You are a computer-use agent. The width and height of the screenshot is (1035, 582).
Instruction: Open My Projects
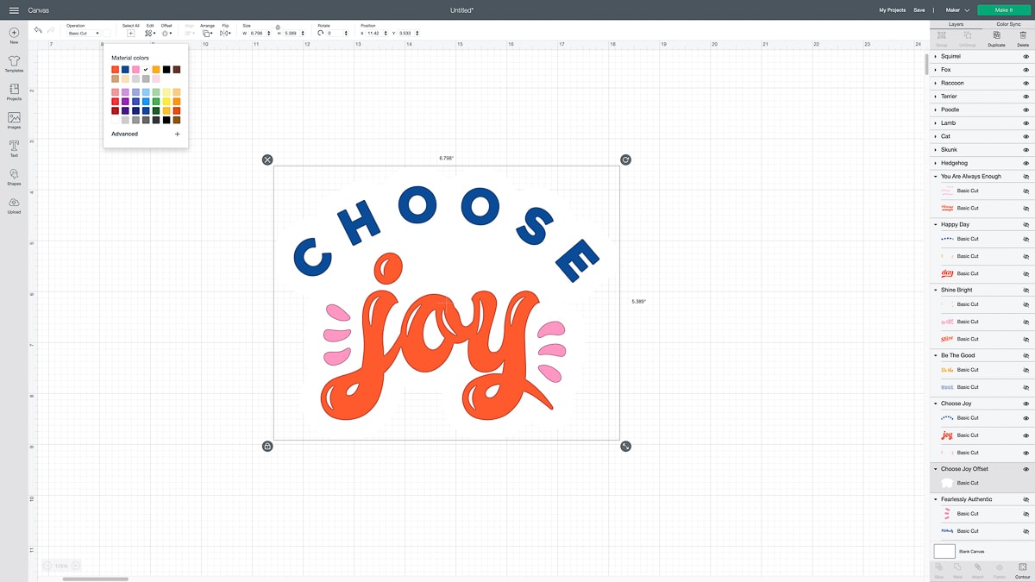pyautogui.click(x=892, y=10)
